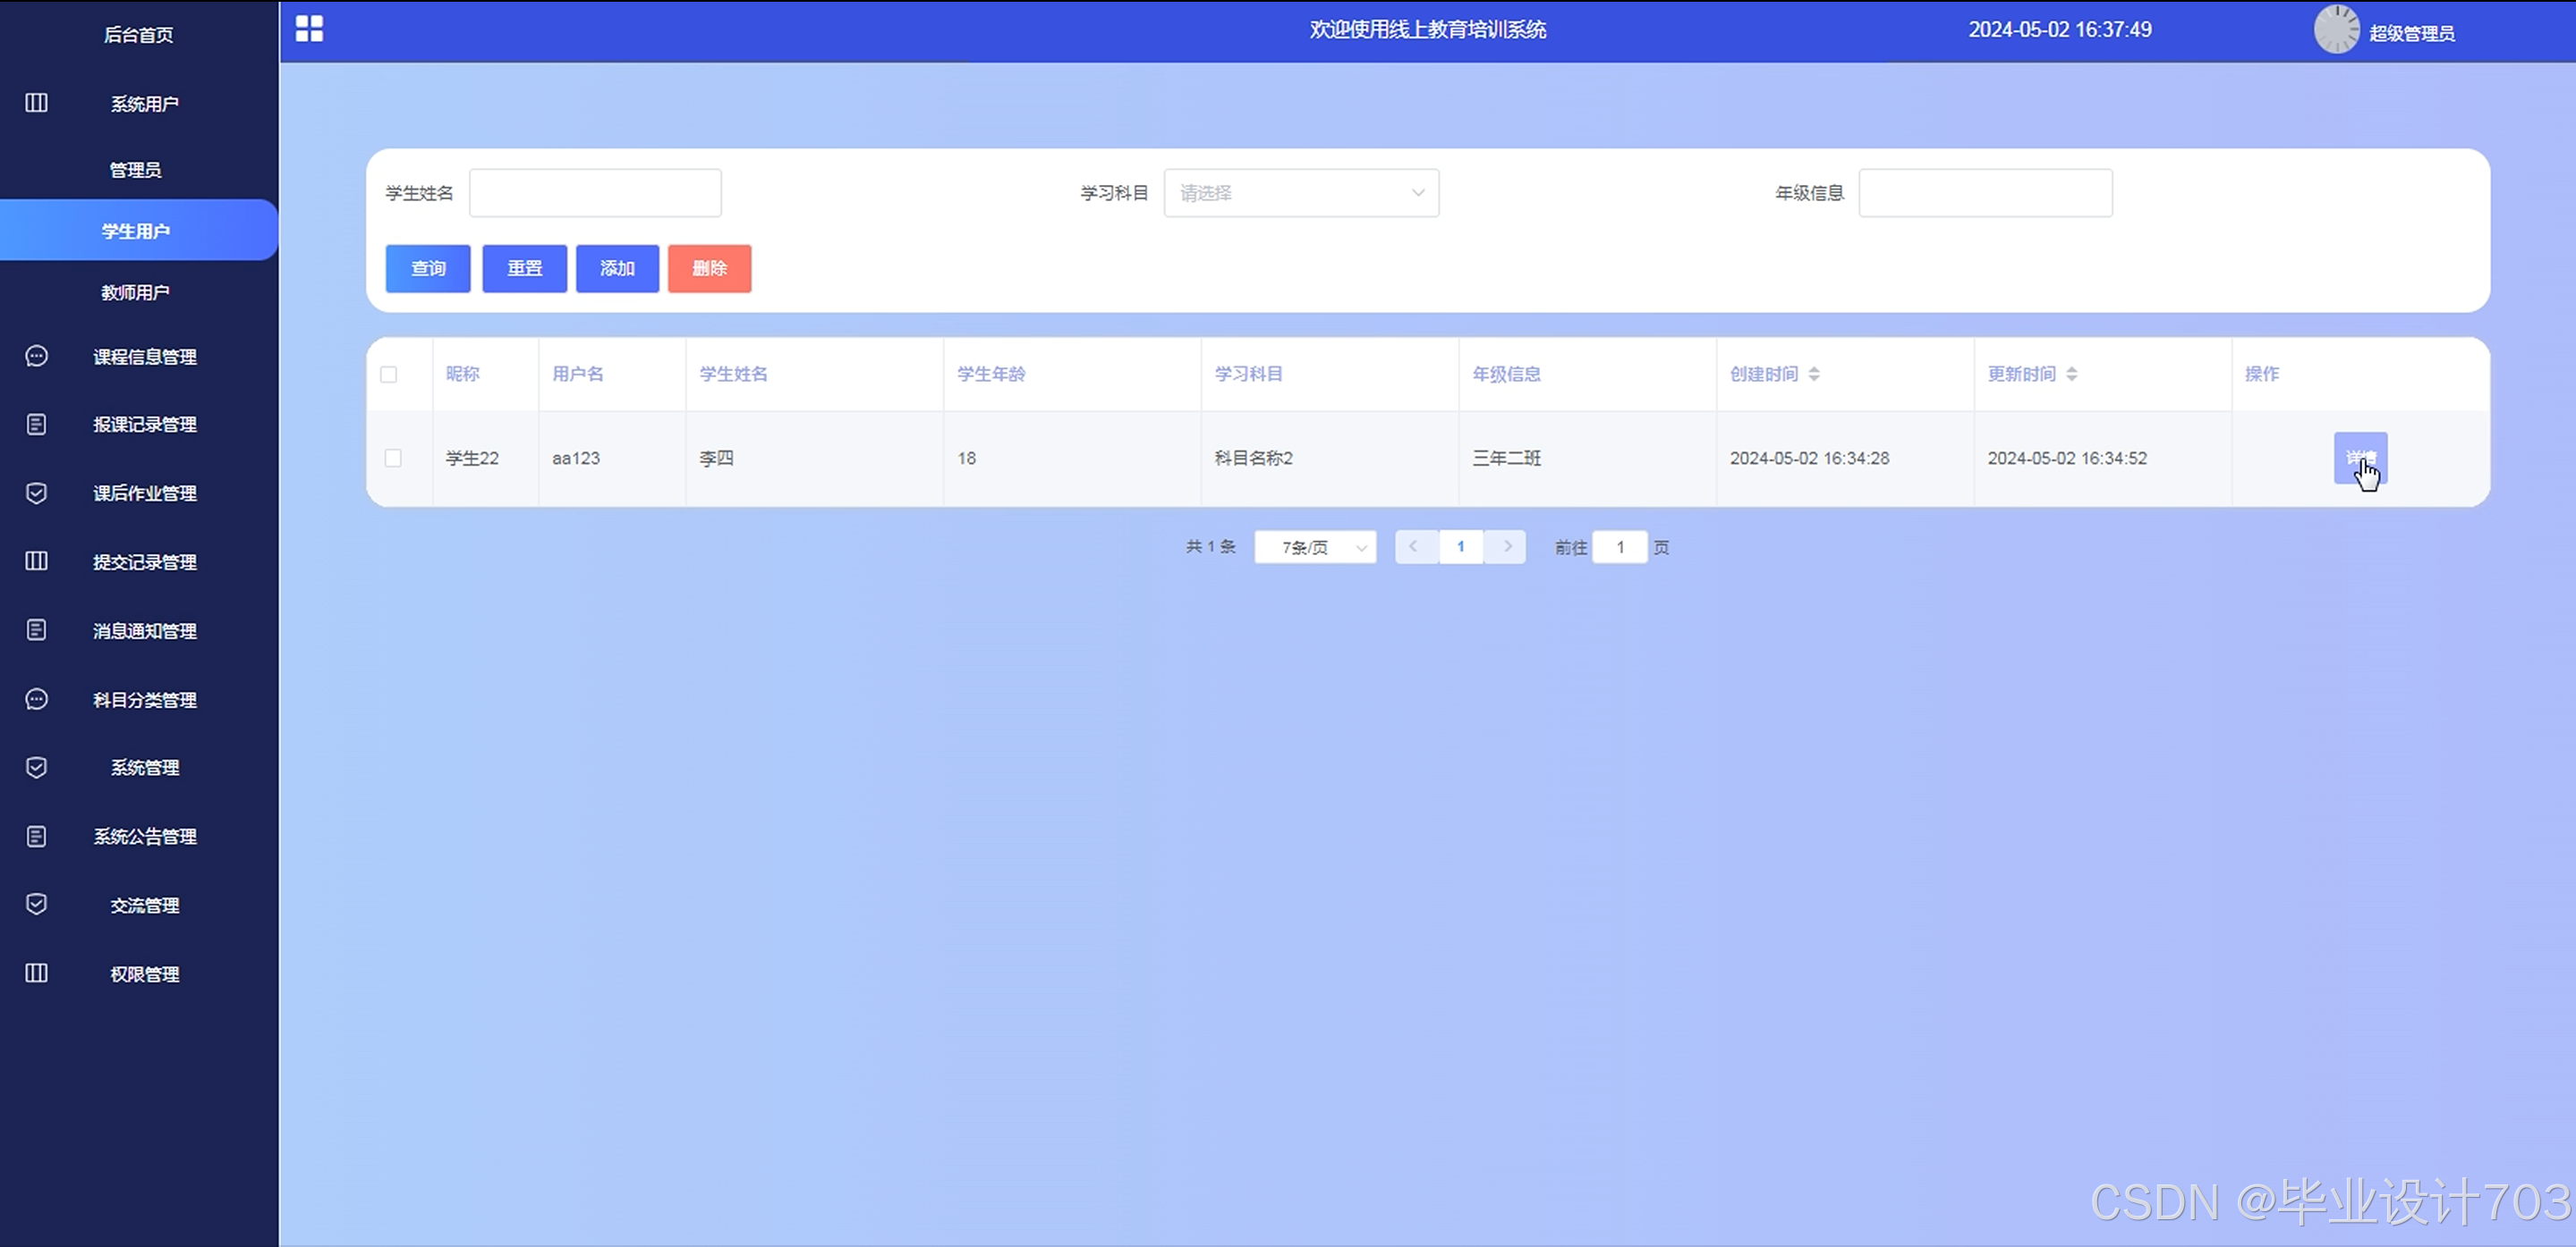Open 教师用户 menu item
Screen dimensions: 2576x1247
pyautogui.click(x=135, y=293)
